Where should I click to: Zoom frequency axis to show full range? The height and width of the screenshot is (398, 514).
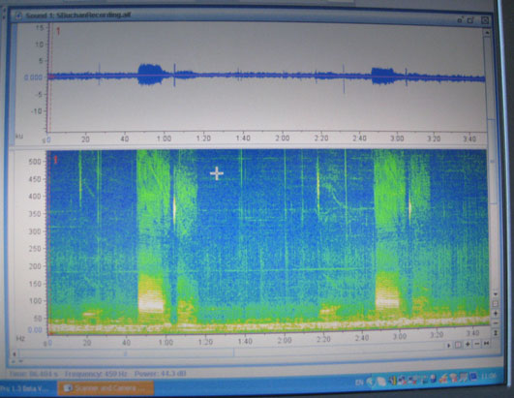tap(496, 333)
